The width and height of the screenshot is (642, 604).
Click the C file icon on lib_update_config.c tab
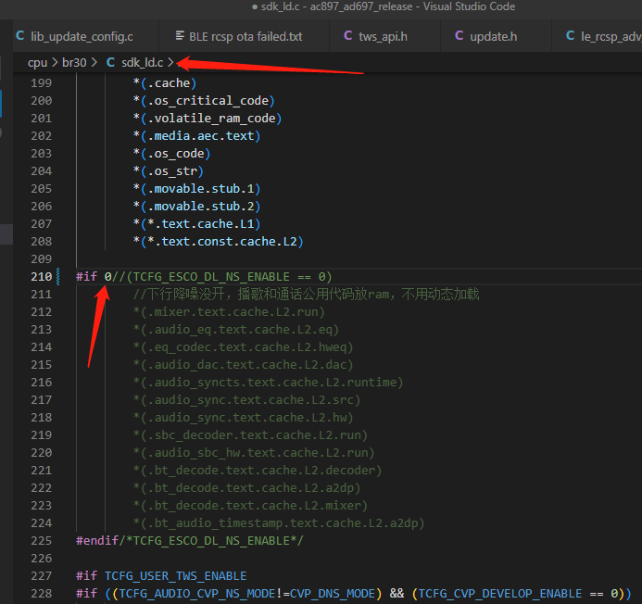[x=20, y=35]
